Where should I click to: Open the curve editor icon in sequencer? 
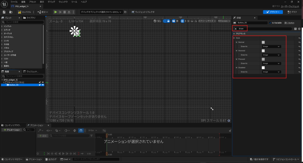pyautogui.click(x=104, y=130)
